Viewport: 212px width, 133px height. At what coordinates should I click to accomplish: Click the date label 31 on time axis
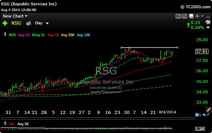[x=8, y=113]
